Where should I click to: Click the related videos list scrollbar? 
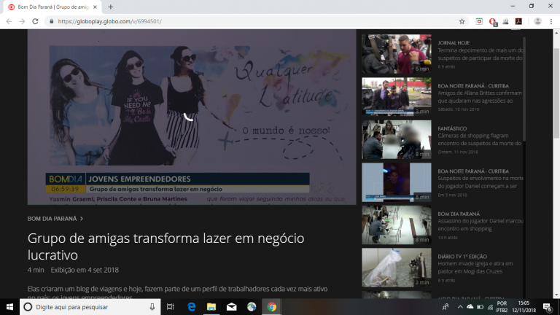[x=524, y=89]
